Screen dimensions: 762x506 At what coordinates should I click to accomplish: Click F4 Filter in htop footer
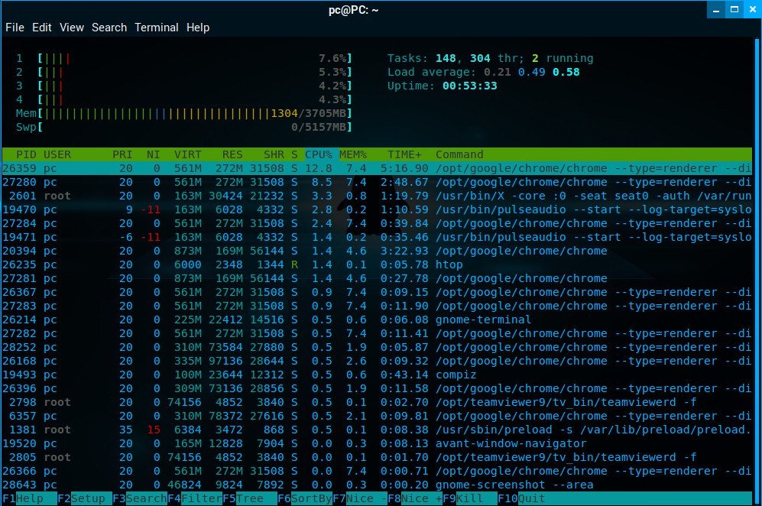[195, 498]
